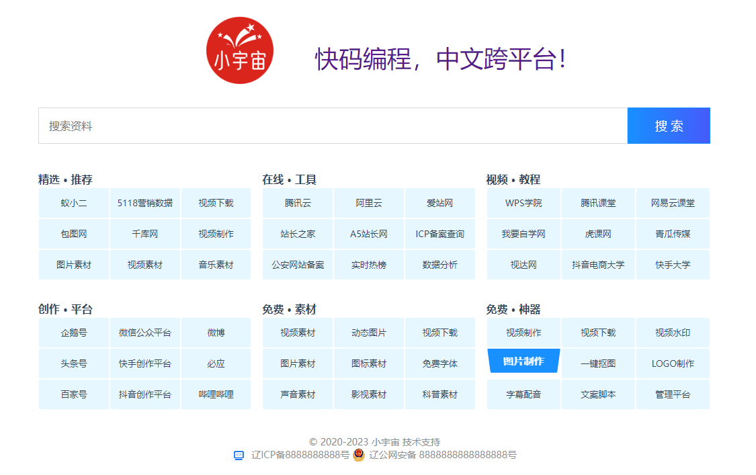756x475 pixels.
Task: Open the 企鹅号 platform link
Action: coord(74,333)
